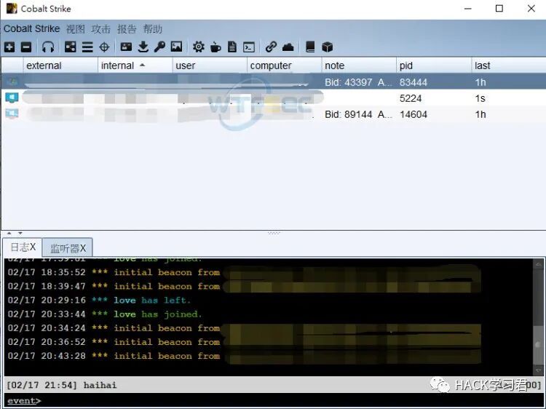Open screenshots via the picture icon
The width and height of the screenshot is (546, 409).
click(x=177, y=47)
